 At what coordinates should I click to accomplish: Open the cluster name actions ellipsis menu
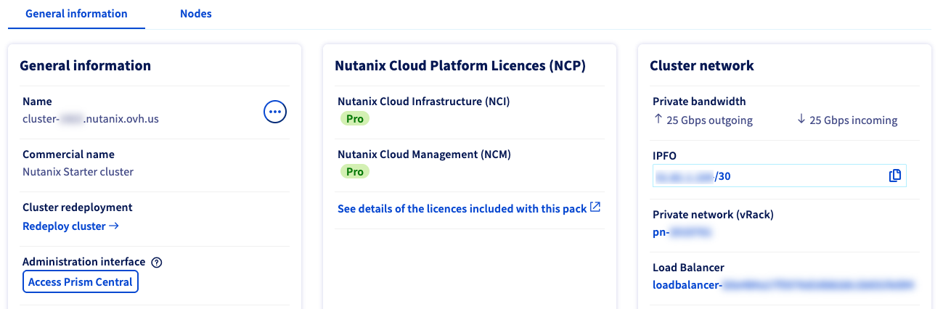click(275, 111)
